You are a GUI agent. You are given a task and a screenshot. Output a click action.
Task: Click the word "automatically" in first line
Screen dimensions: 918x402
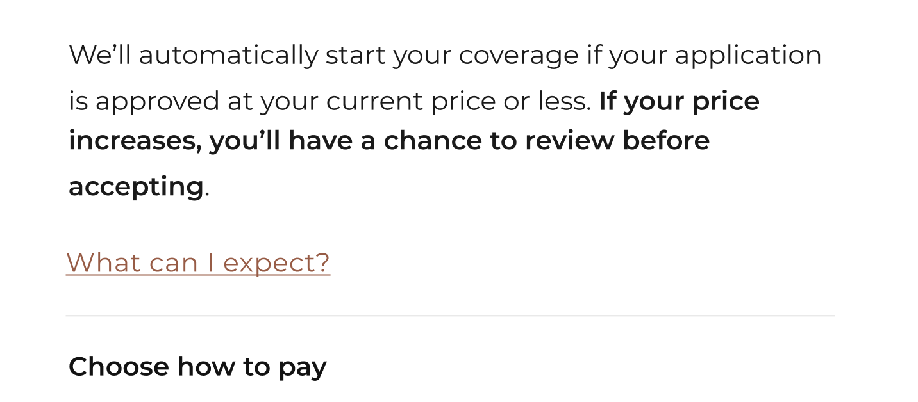point(228,56)
